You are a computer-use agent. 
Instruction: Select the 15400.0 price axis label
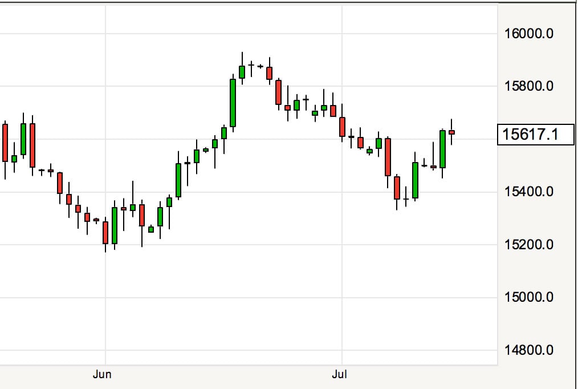coord(529,192)
